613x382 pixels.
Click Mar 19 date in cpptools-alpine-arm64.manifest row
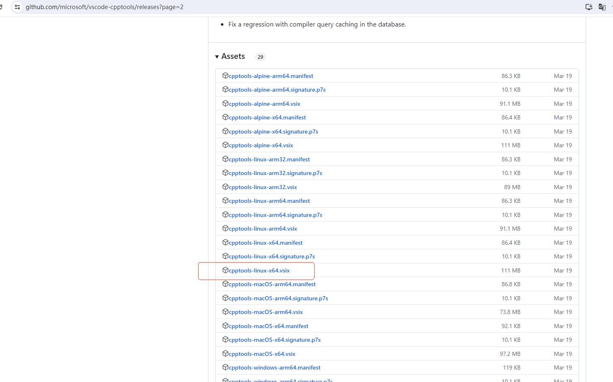[563, 76]
